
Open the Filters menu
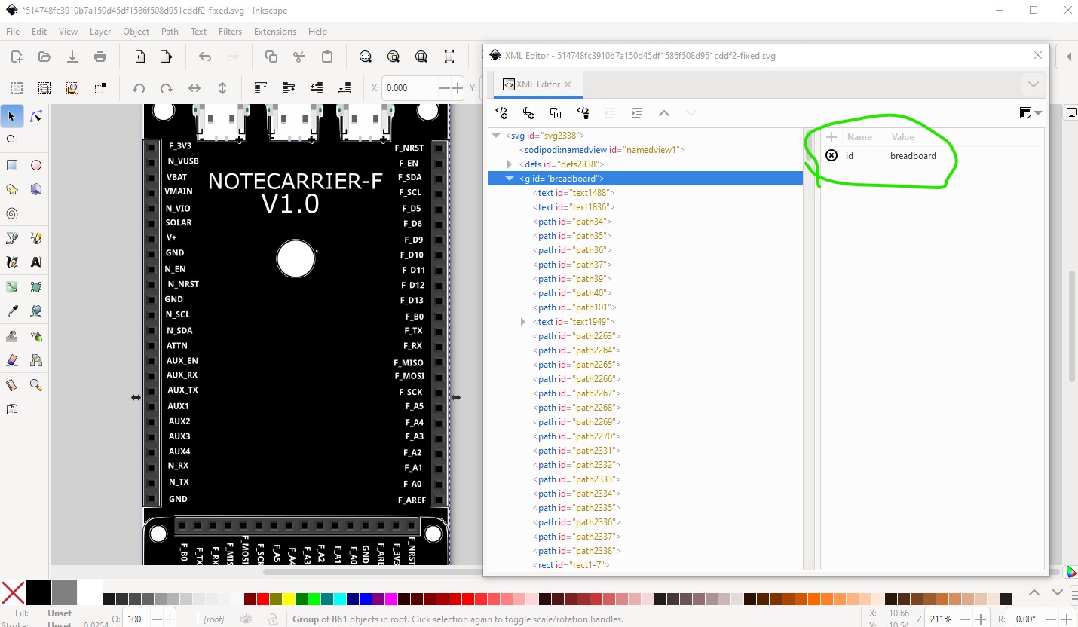pyautogui.click(x=230, y=32)
